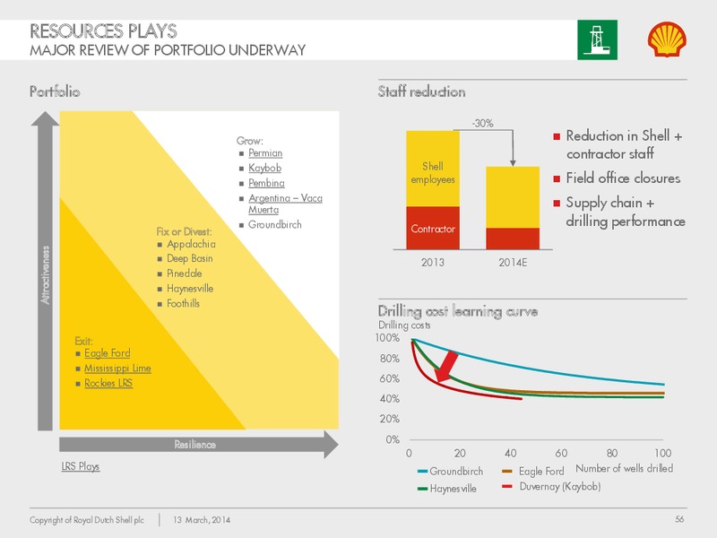Image resolution: width=717 pixels, height=538 pixels.
Task: Click 'Supply chain + drilling performance' bullet
Action: (626, 212)
